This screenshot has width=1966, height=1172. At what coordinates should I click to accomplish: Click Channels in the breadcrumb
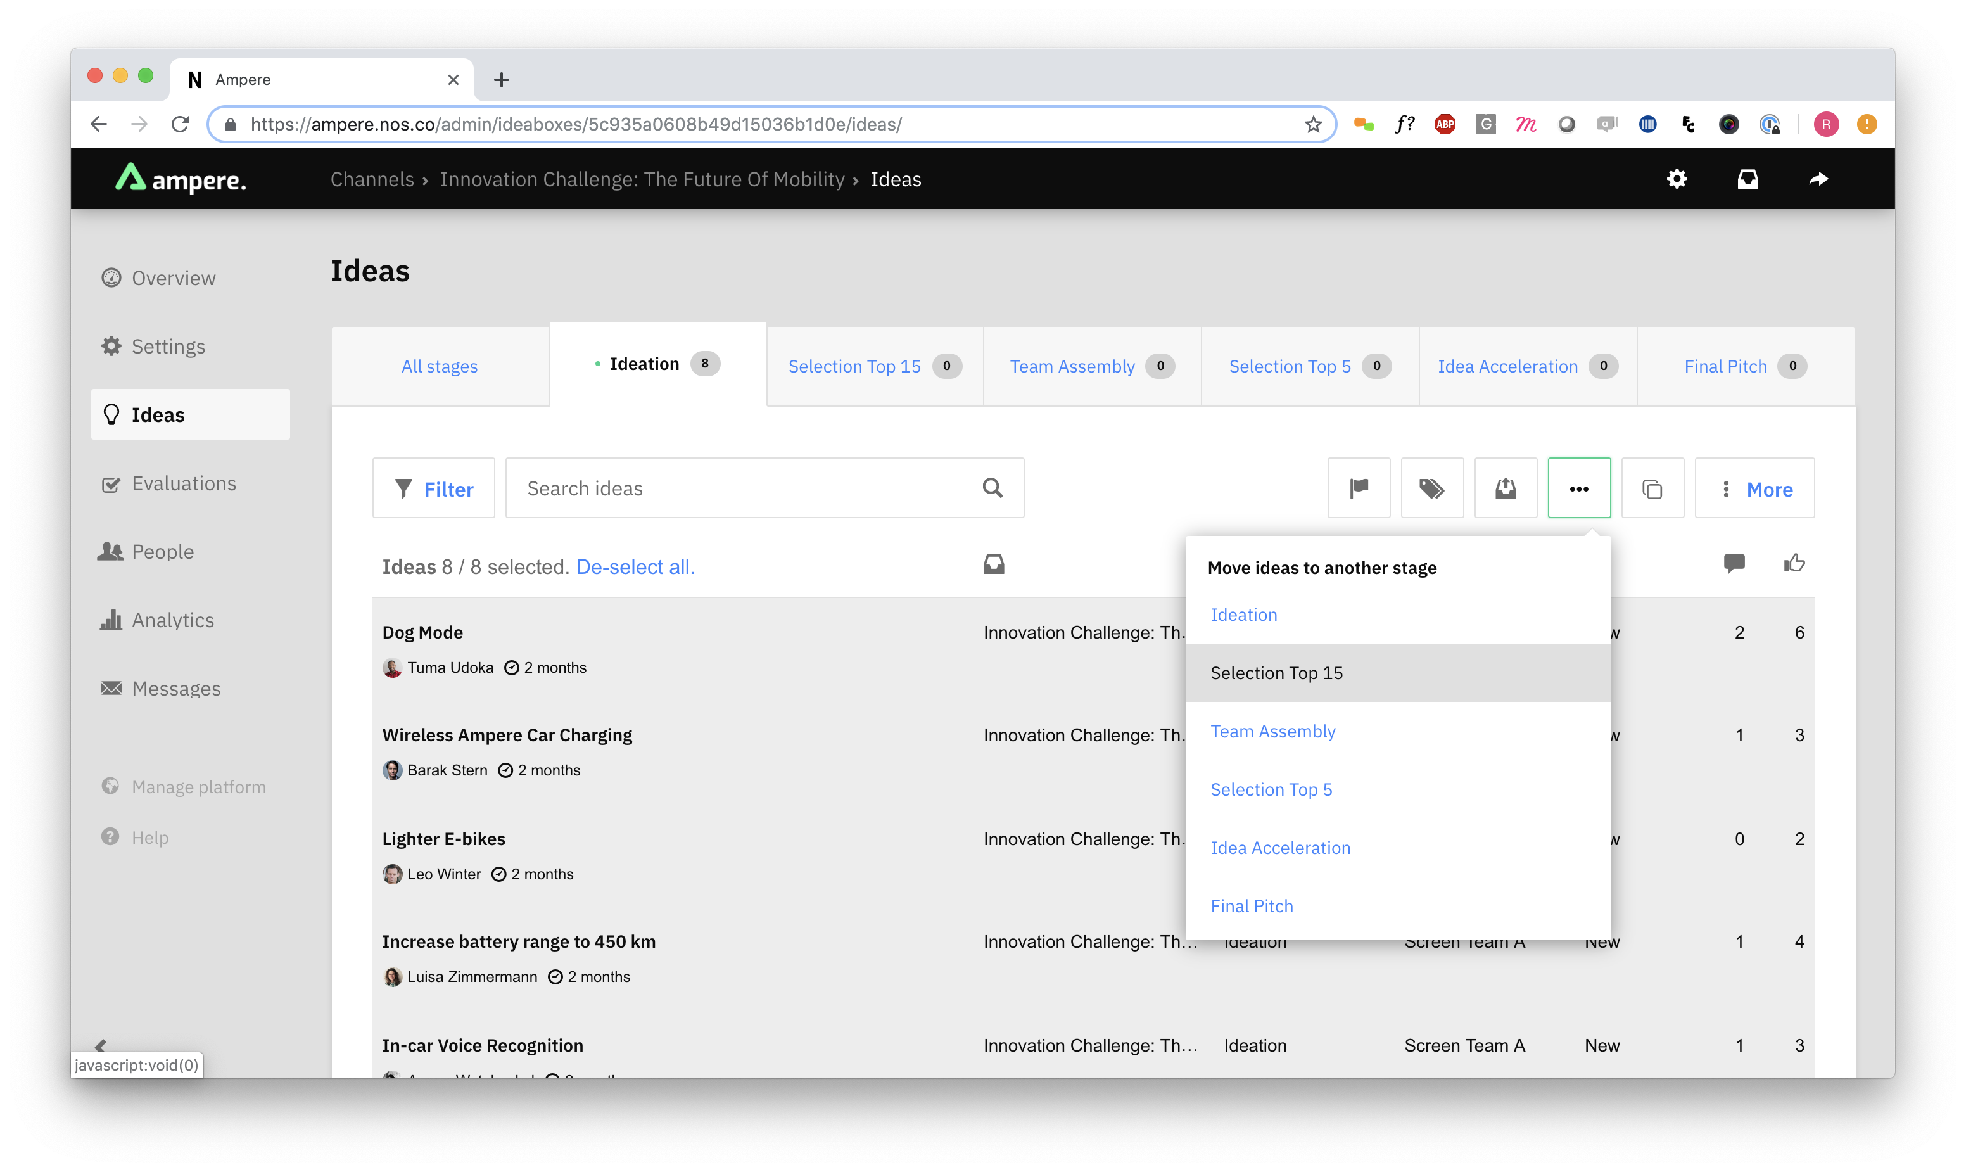pyautogui.click(x=372, y=179)
